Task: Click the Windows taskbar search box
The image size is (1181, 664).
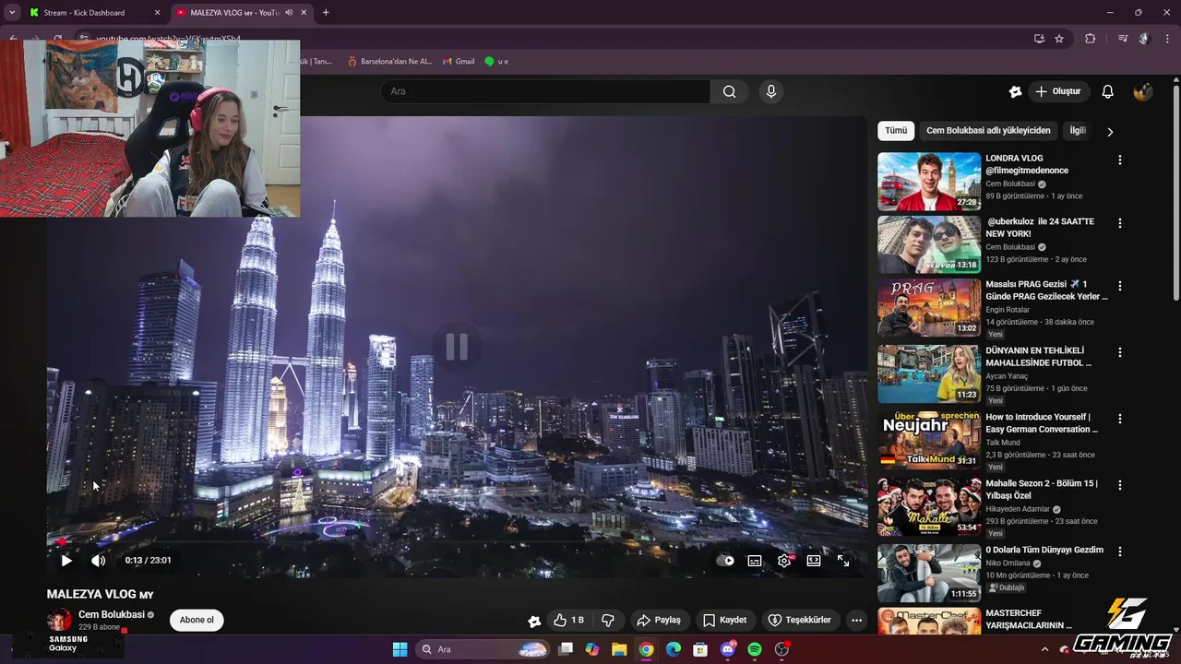Action: 482,649
